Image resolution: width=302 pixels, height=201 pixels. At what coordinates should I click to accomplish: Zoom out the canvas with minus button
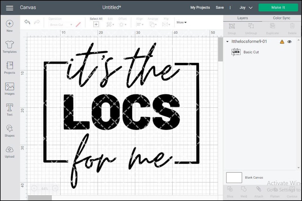pos(34,188)
